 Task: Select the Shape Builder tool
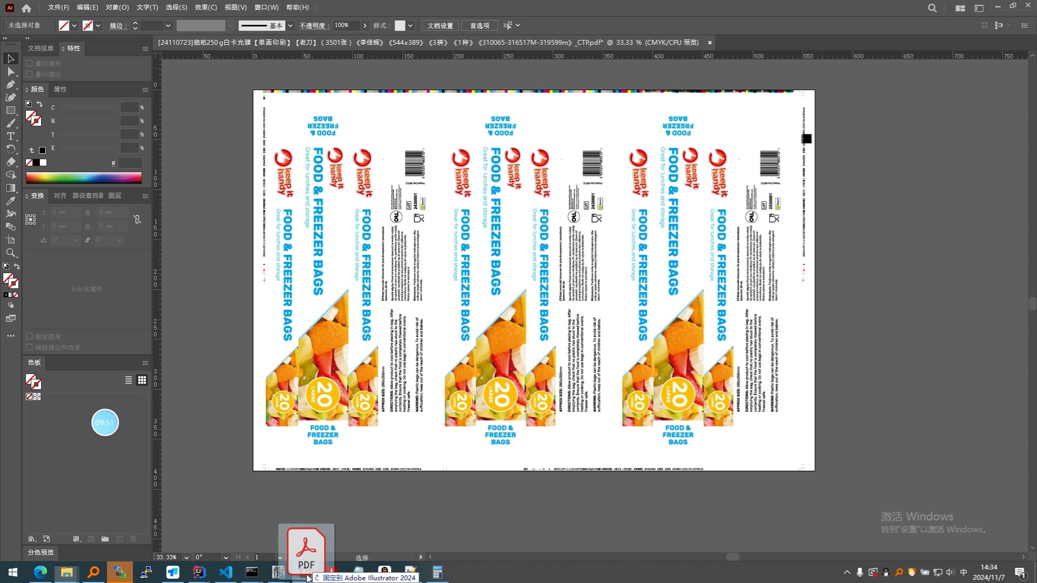pos(10,175)
